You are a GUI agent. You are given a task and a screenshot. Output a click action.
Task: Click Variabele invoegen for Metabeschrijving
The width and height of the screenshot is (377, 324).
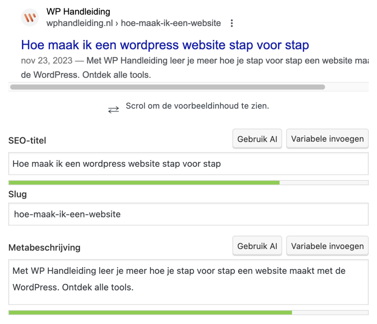click(x=327, y=245)
